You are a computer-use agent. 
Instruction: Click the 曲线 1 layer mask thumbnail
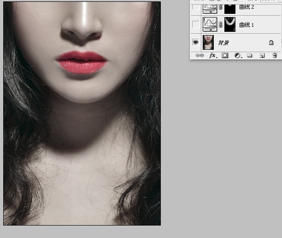(230, 24)
